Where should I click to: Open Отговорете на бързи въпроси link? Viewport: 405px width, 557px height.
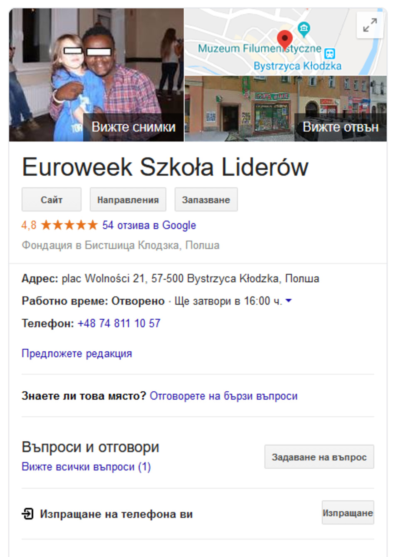click(224, 396)
